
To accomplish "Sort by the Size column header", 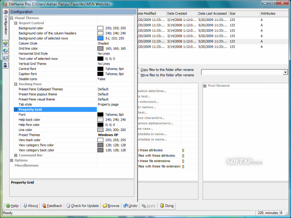I will 244,14.
